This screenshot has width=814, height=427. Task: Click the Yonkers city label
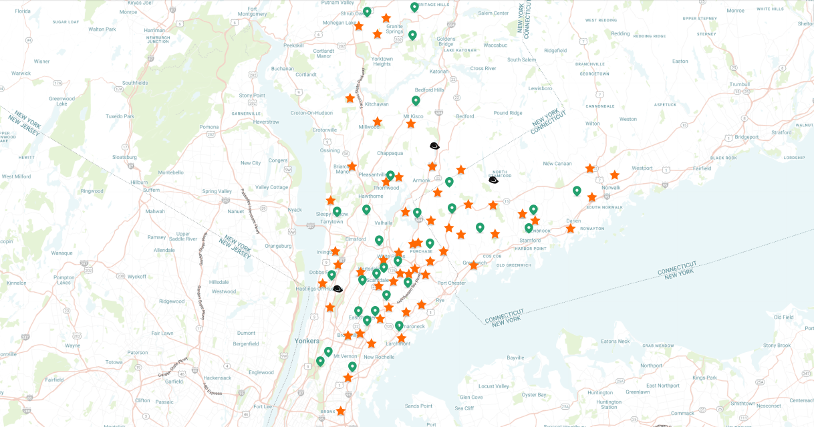(x=307, y=341)
